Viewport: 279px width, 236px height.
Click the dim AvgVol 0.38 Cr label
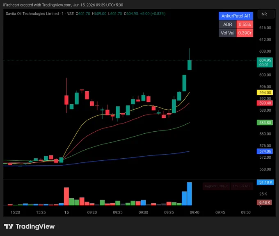(216, 186)
